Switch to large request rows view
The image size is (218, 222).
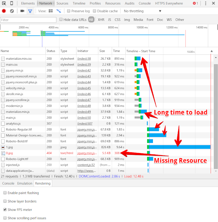(x=51, y=11)
